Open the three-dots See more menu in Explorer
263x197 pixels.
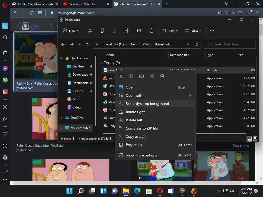212,31
